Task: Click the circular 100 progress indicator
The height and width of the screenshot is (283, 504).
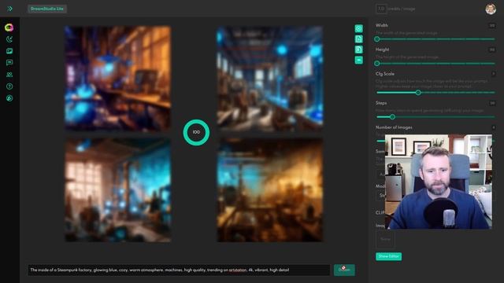Action: tap(196, 132)
